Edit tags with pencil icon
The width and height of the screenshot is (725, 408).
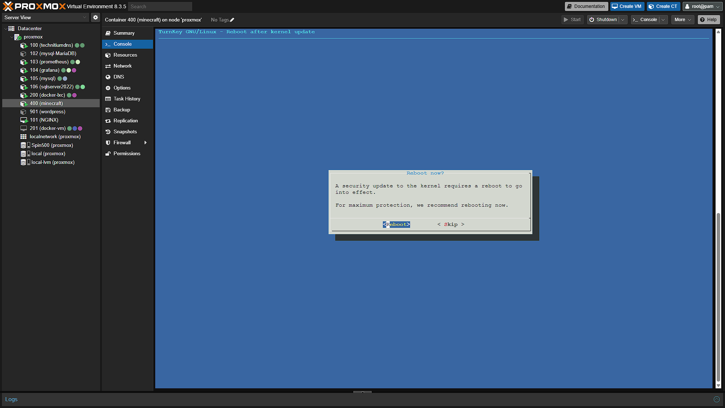click(232, 20)
